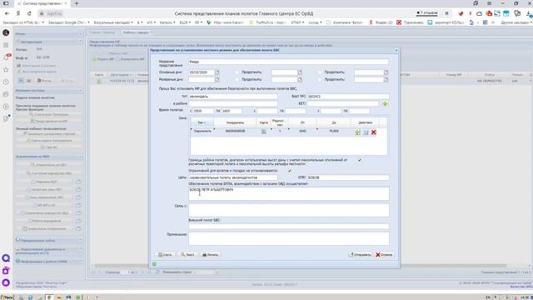This screenshot has height=300, width=533.
Task: Expand the Информация о работе СППИ panel
Action: (81, 261)
